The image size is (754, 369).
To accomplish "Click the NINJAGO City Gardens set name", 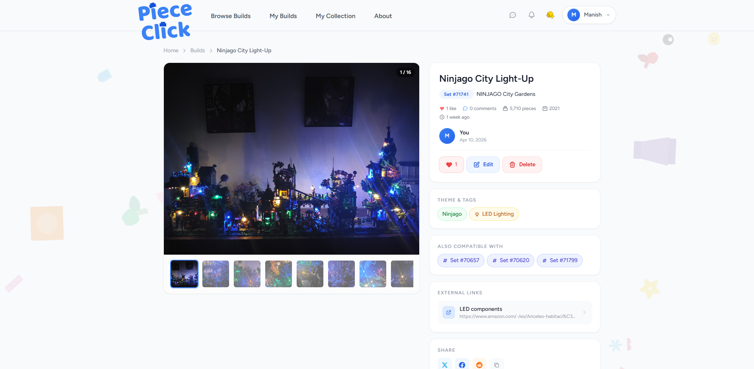I will [506, 94].
